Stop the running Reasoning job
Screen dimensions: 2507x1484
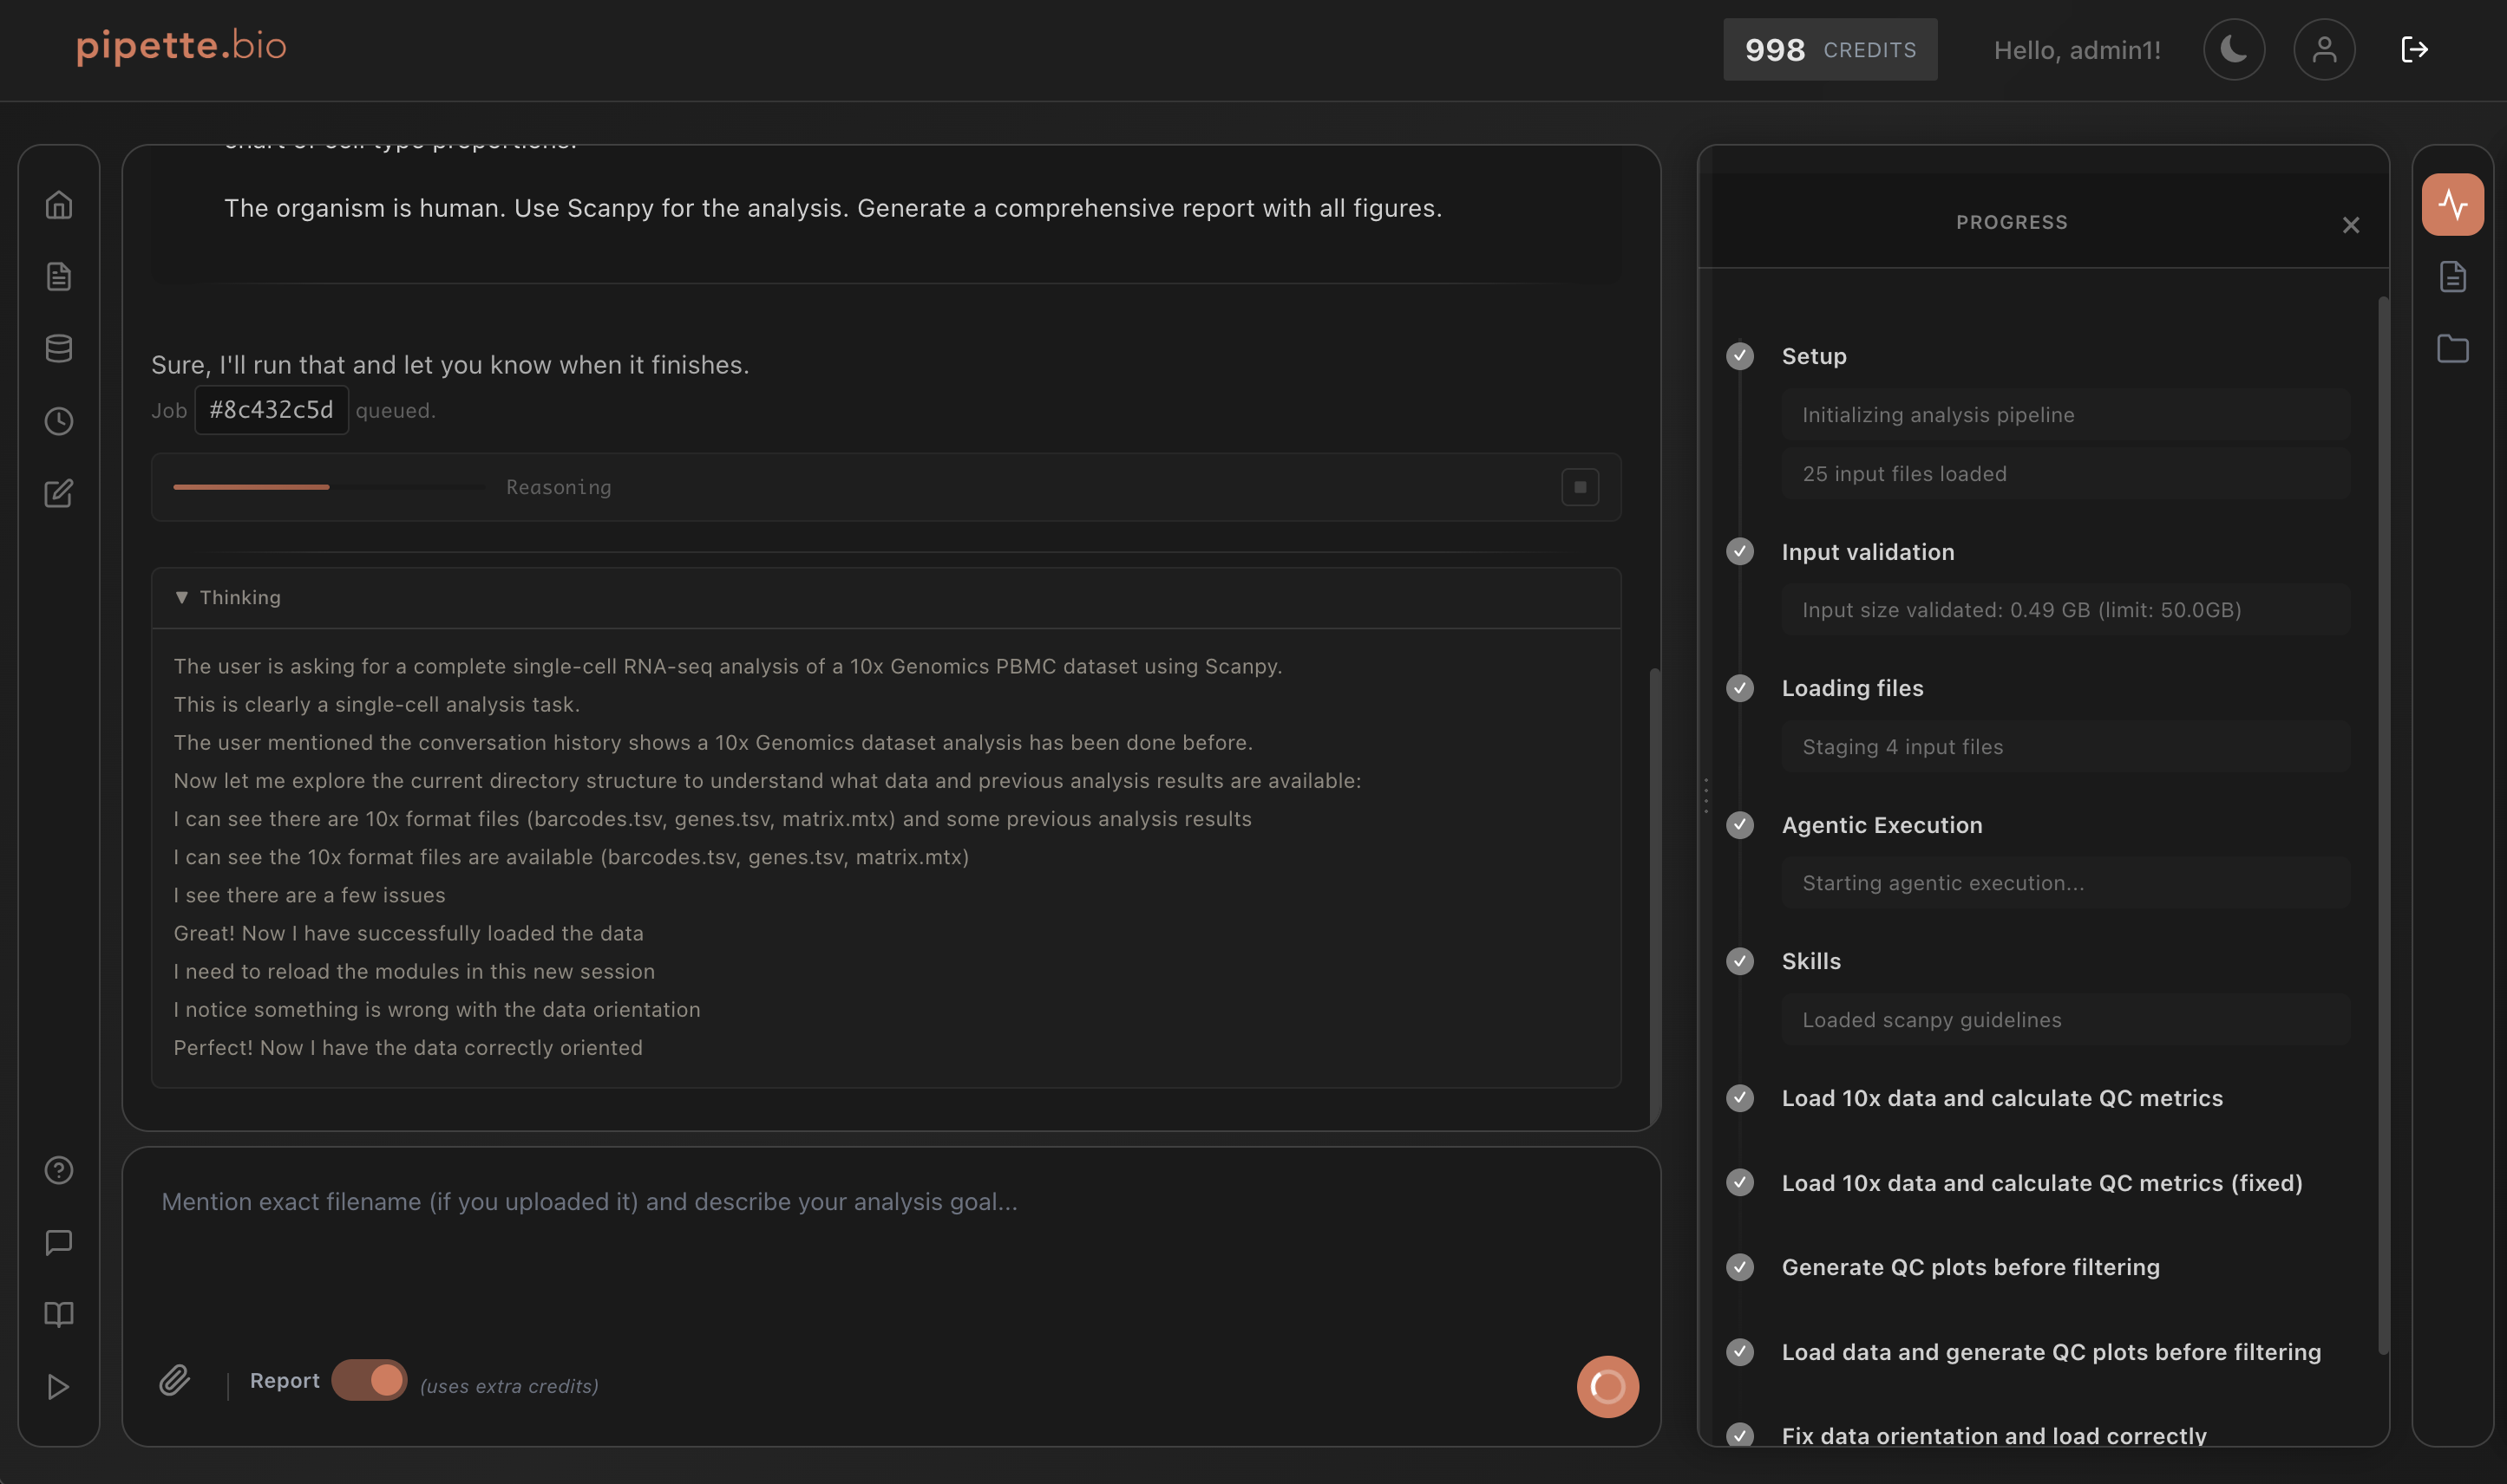click(1580, 487)
